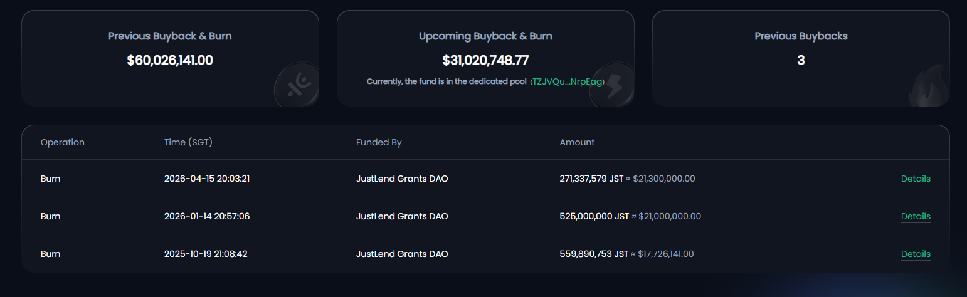Click the Previous Buybacks count of 3

(801, 61)
